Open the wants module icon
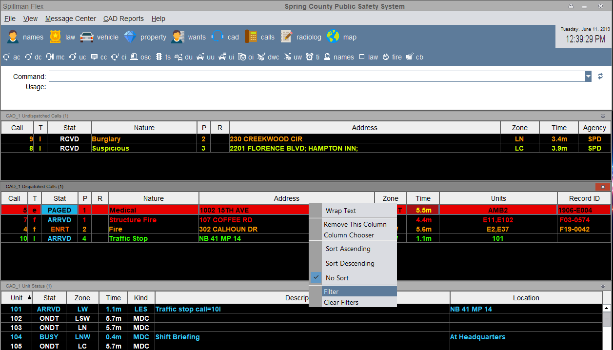613x350 pixels. click(x=178, y=37)
